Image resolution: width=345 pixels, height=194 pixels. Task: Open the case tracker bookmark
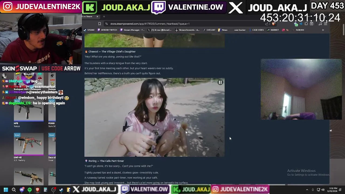(240, 30)
